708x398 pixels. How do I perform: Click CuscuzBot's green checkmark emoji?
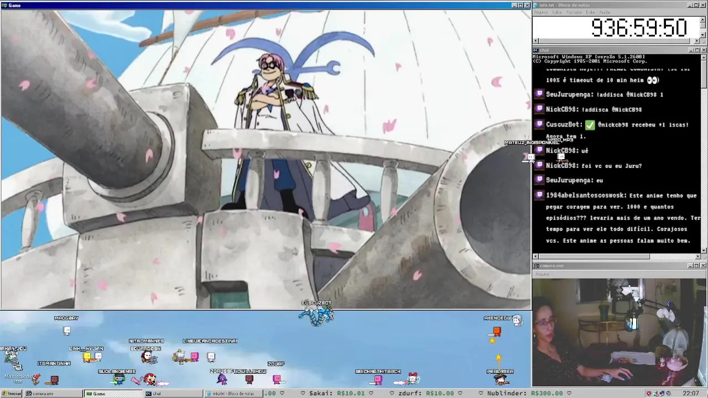click(590, 125)
